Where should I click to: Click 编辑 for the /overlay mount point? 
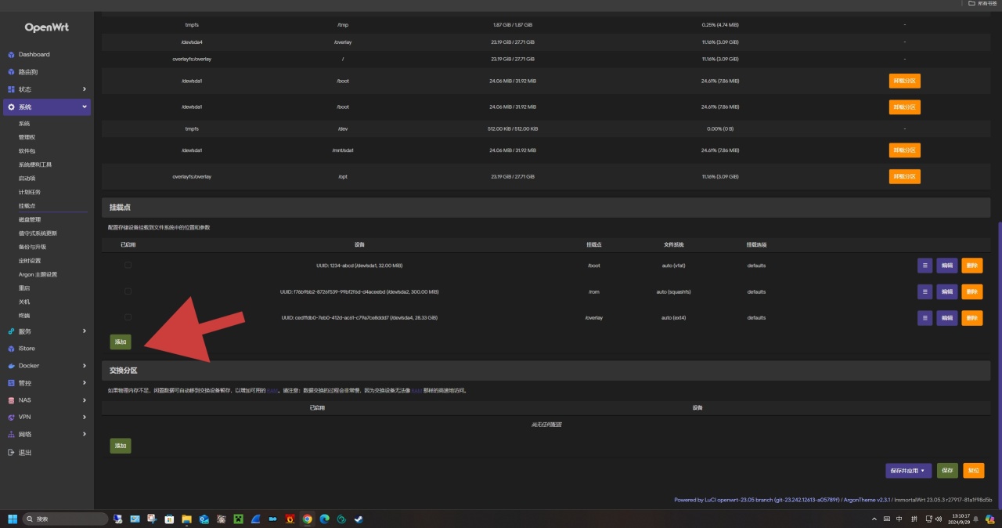coord(947,318)
